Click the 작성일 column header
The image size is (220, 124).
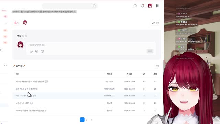pyautogui.click(x=129, y=74)
